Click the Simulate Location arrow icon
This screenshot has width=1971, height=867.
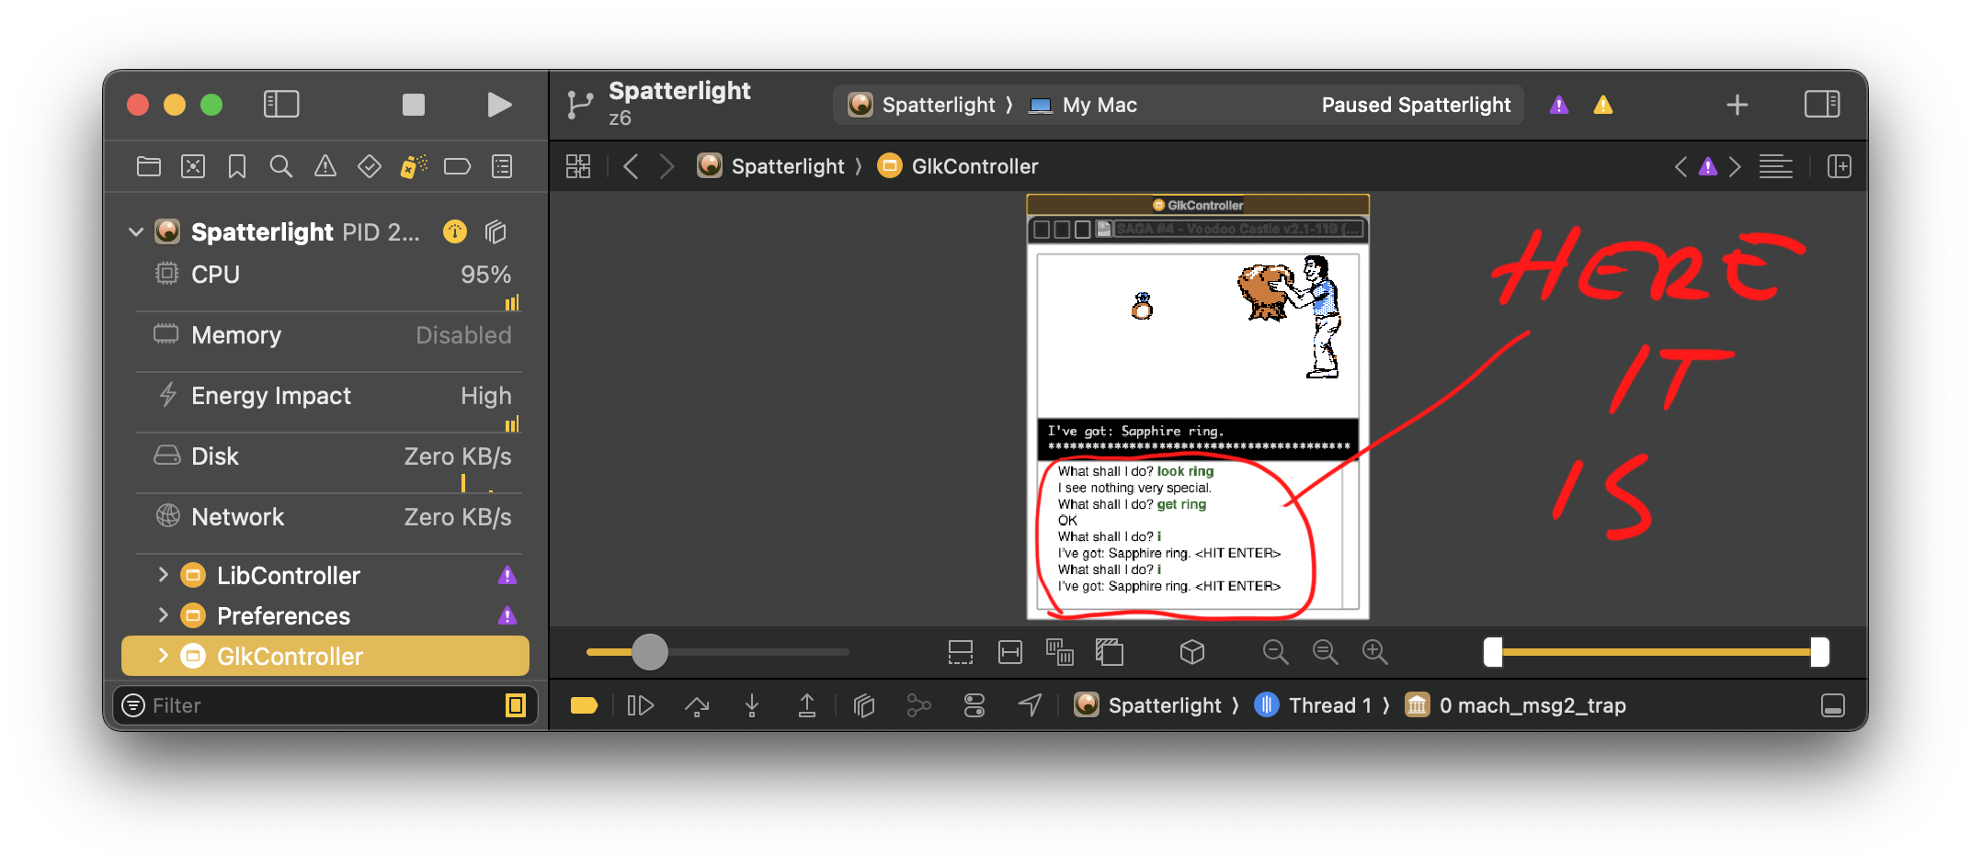(x=1030, y=705)
